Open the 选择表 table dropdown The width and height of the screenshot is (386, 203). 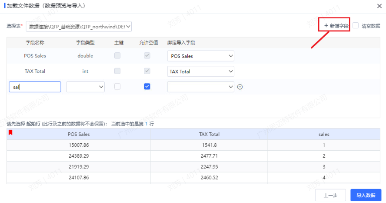(79, 27)
